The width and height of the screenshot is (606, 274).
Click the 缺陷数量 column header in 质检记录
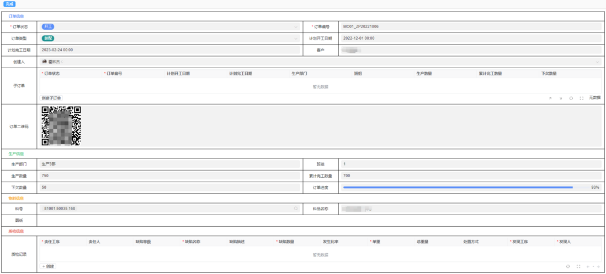pyautogui.click(x=286, y=242)
